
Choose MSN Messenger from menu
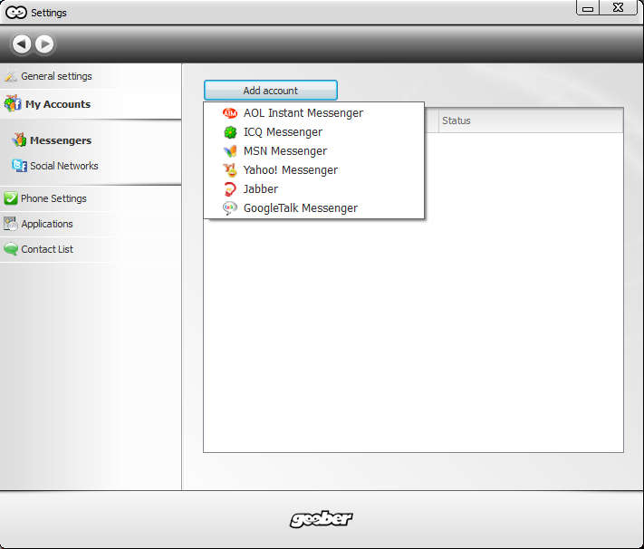pos(313,151)
